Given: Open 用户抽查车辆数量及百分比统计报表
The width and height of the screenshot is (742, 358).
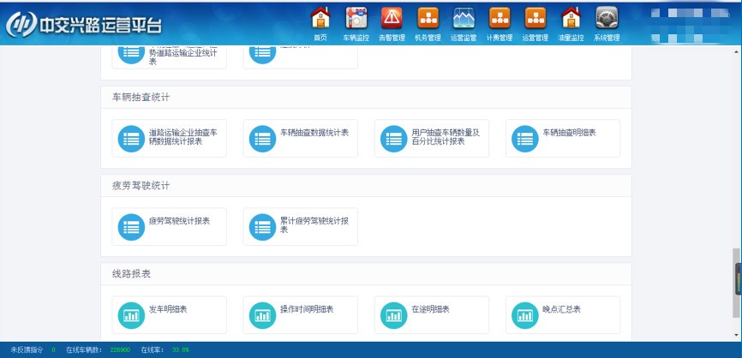Looking at the screenshot, I should coord(432,138).
